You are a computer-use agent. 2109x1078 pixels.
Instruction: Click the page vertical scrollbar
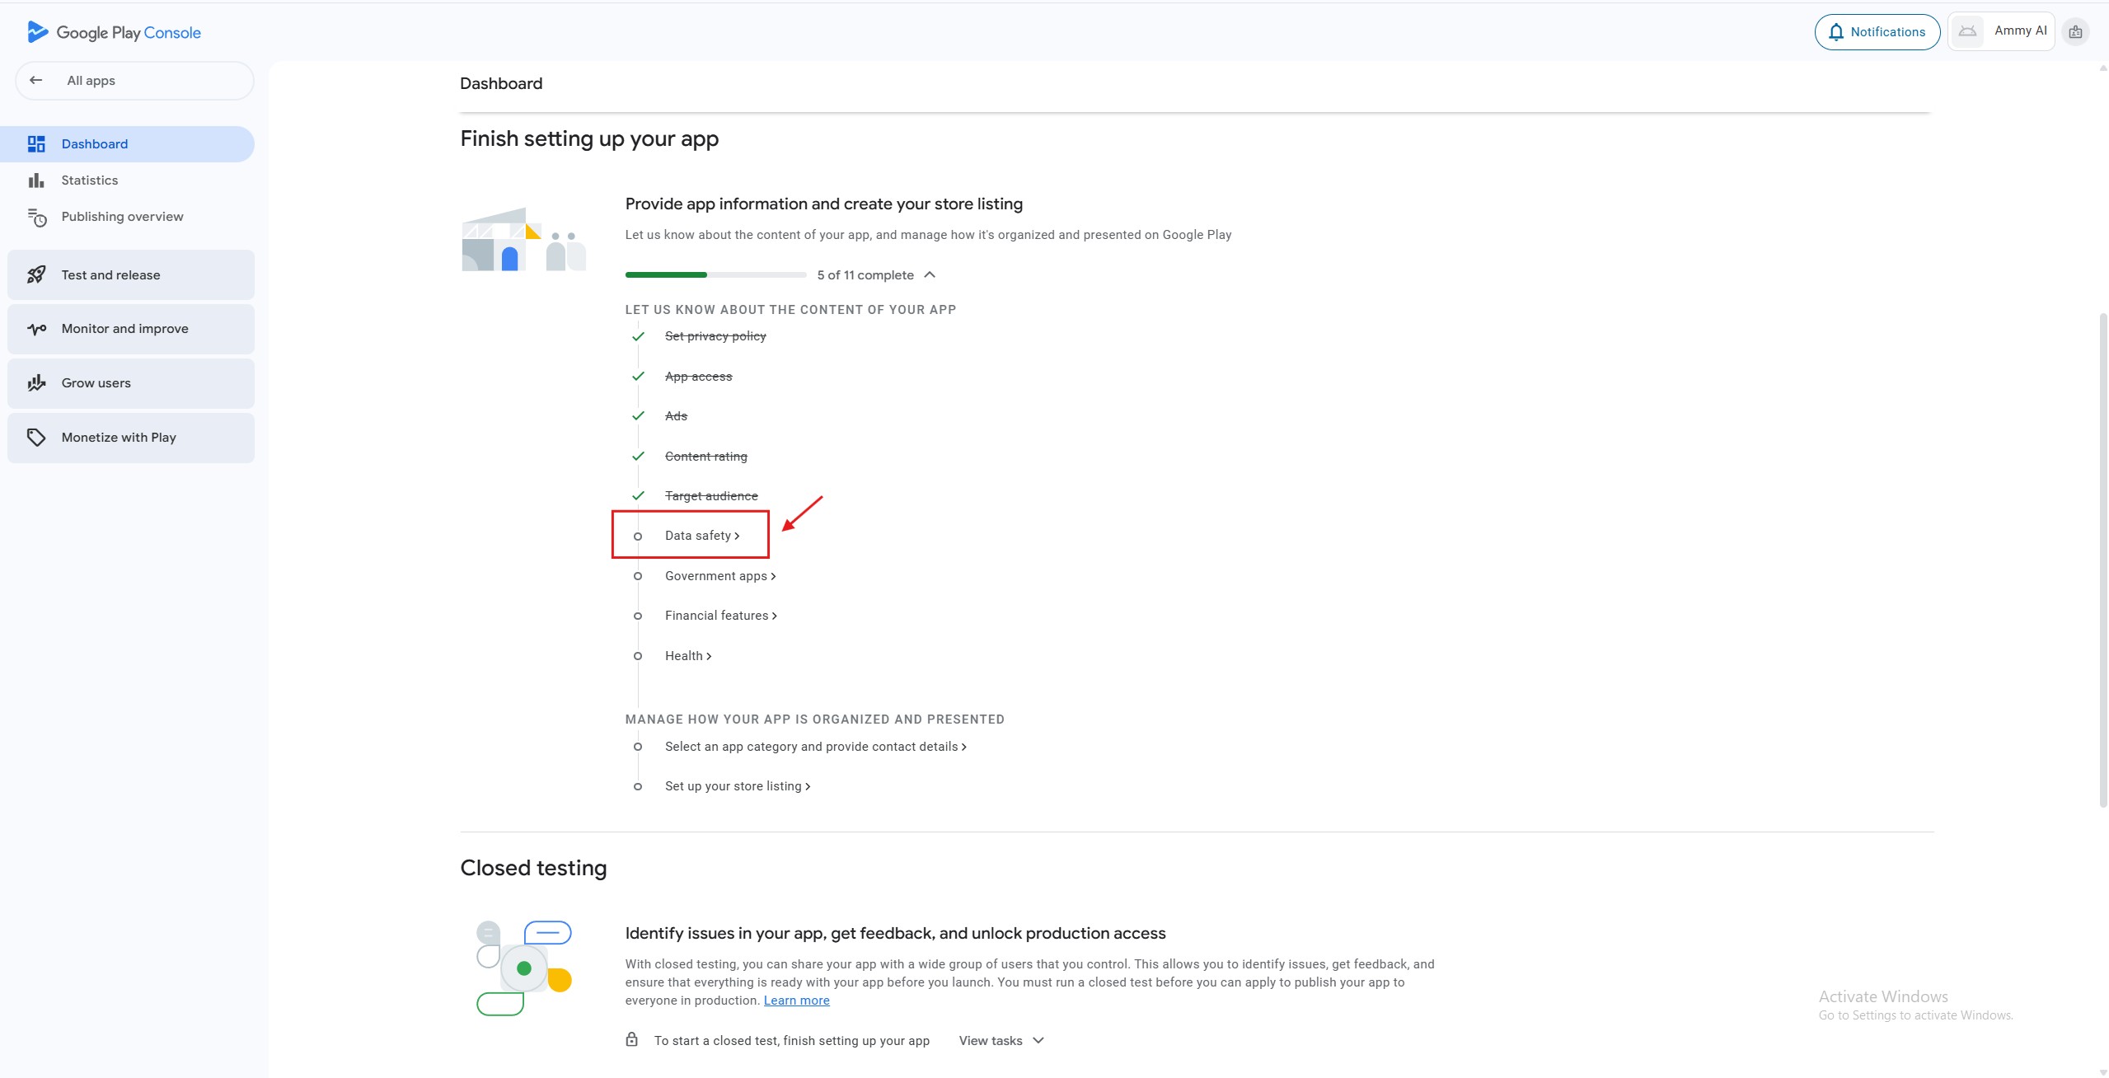click(2102, 560)
